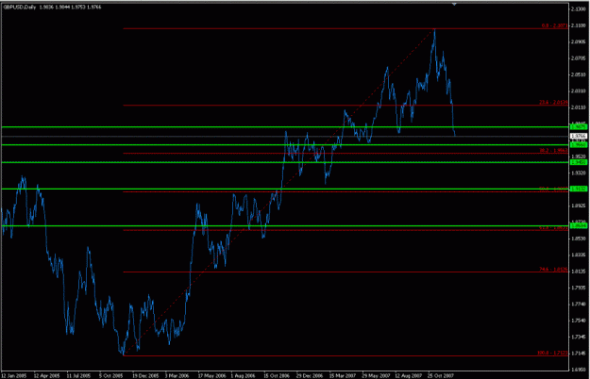Click the 1.7540 price scale value
The image size is (590, 379).
pos(578,321)
